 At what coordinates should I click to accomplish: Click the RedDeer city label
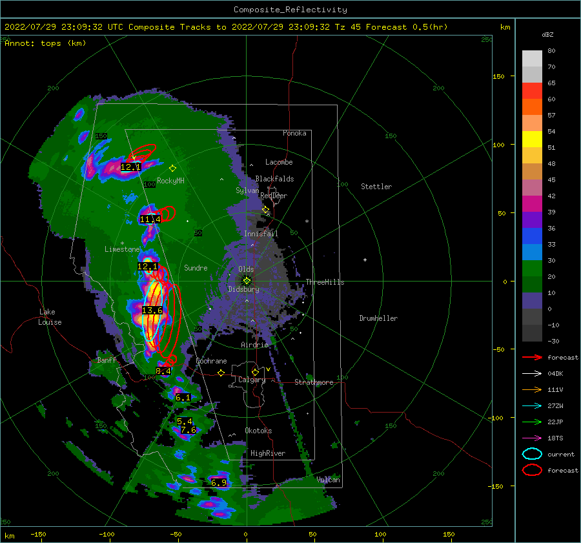274,196
